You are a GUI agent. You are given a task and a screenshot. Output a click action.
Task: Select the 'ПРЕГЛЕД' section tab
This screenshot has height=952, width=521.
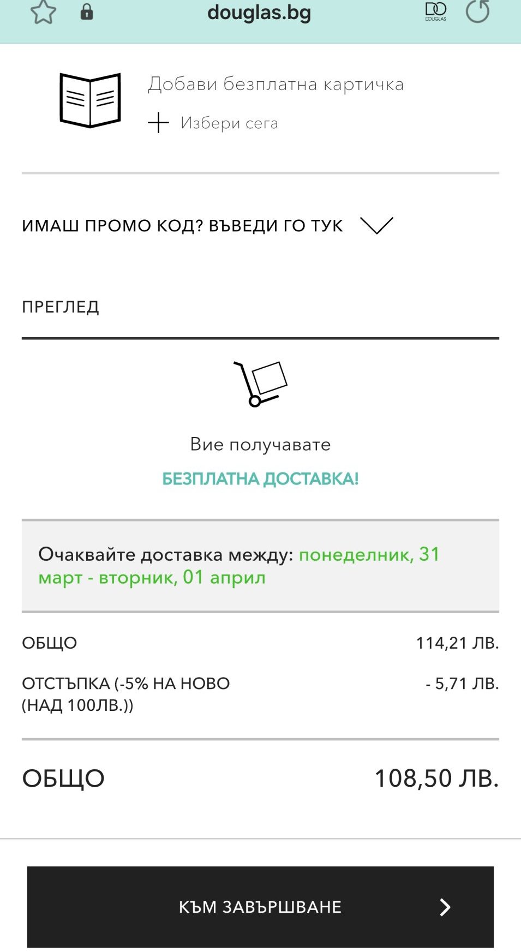click(x=61, y=307)
